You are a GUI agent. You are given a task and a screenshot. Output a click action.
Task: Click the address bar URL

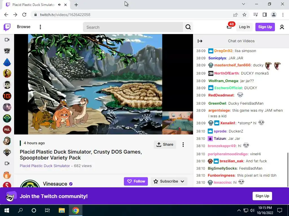coord(65,15)
